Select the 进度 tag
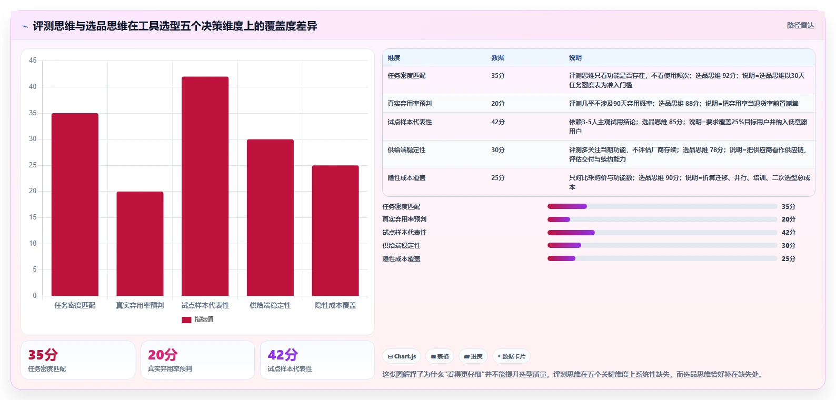The width and height of the screenshot is (836, 400). click(473, 356)
